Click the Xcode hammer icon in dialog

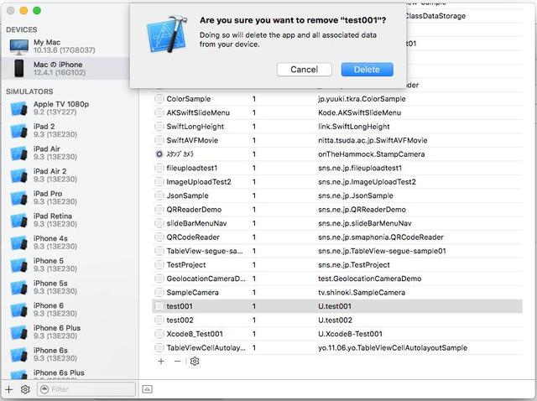(x=167, y=34)
